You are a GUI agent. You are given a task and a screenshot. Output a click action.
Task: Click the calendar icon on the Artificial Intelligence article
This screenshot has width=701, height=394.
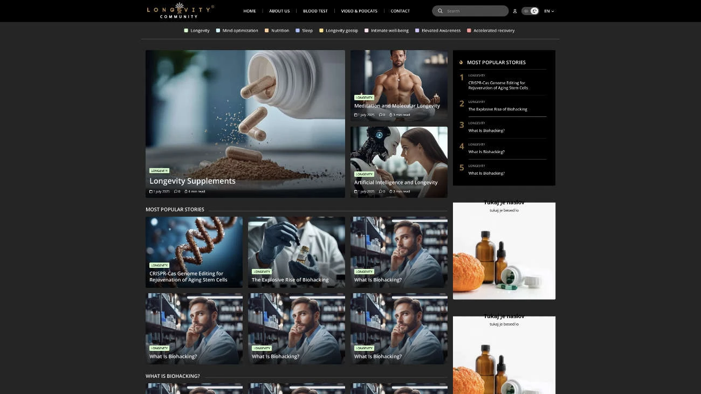click(x=355, y=191)
